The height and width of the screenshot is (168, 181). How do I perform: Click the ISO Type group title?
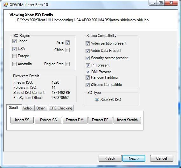tap(94, 93)
